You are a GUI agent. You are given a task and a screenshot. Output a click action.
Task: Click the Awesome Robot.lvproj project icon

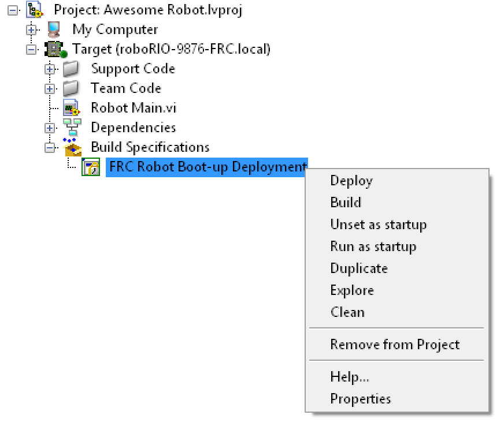[35, 10]
